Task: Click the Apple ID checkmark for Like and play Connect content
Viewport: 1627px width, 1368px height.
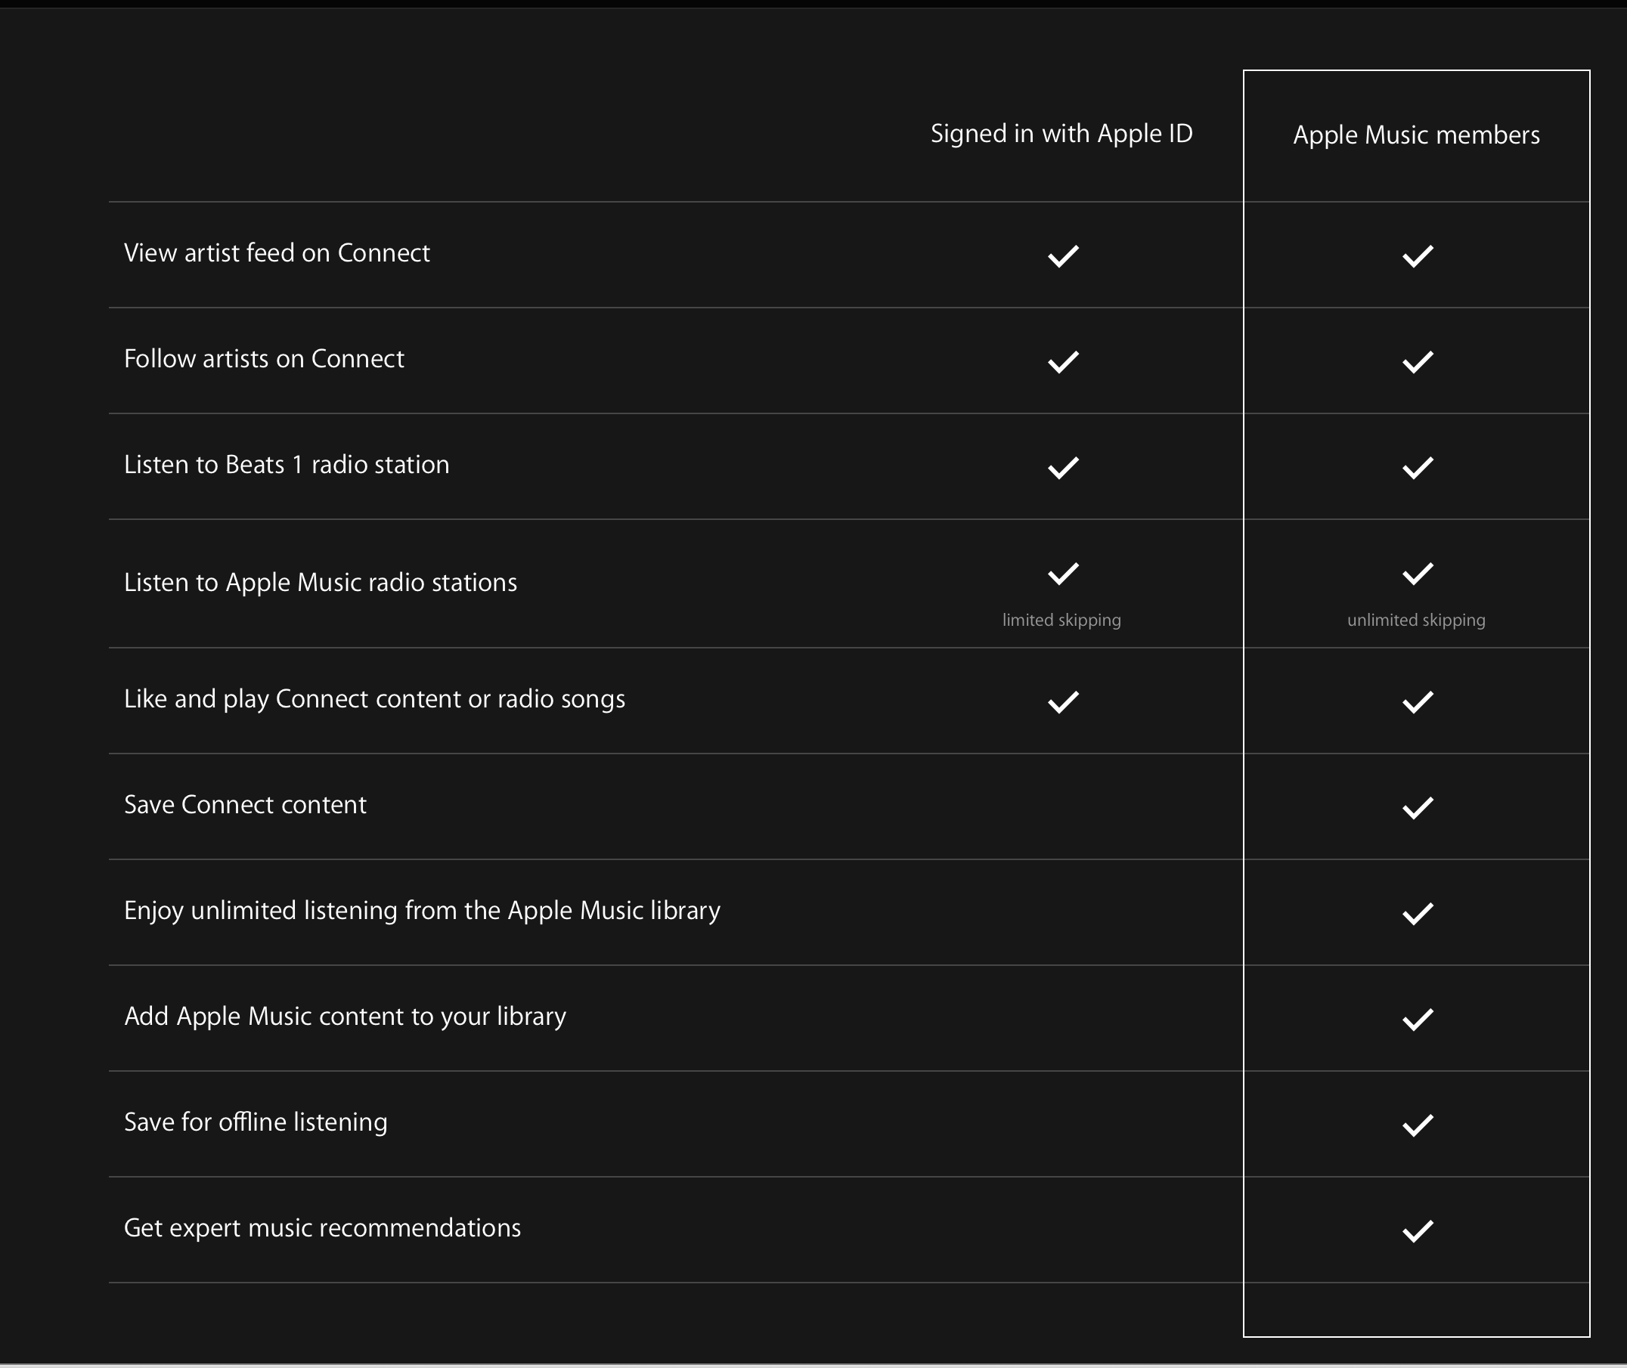Action: pos(1062,702)
